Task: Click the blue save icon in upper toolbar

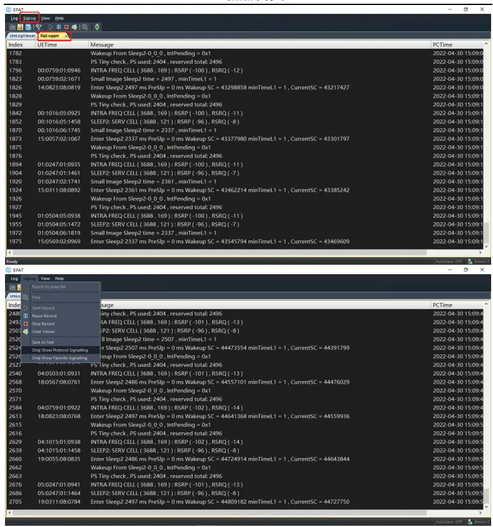Action: (x=28, y=27)
